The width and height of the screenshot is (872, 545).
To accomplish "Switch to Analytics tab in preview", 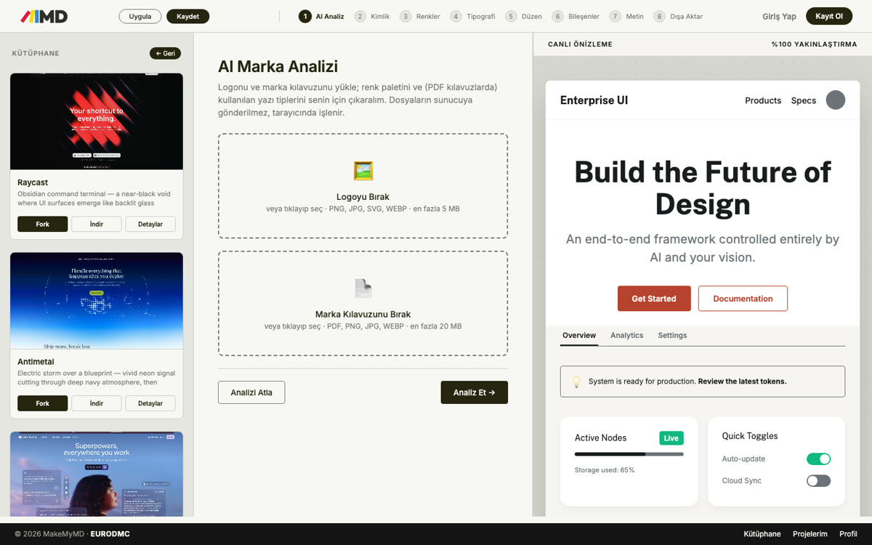I will (x=627, y=336).
